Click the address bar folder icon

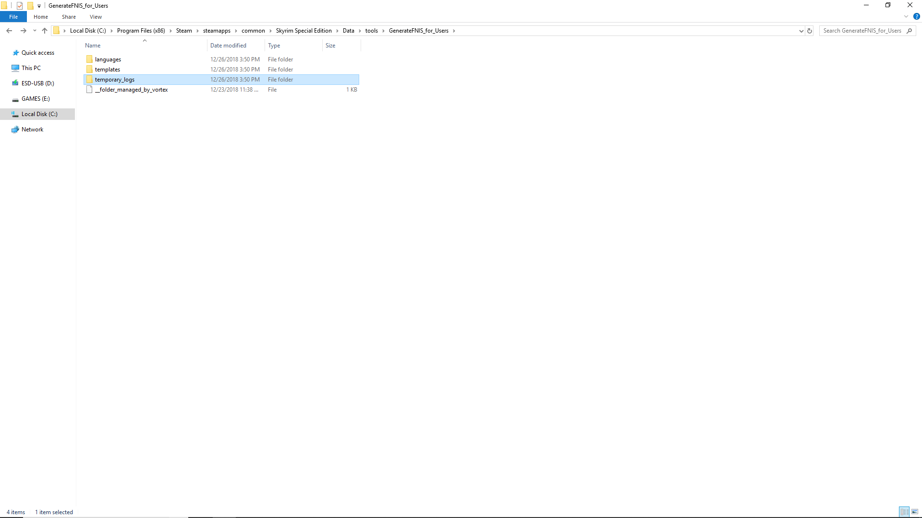click(56, 31)
